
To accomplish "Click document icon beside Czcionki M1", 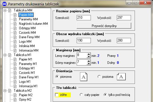I will point(15,73).
